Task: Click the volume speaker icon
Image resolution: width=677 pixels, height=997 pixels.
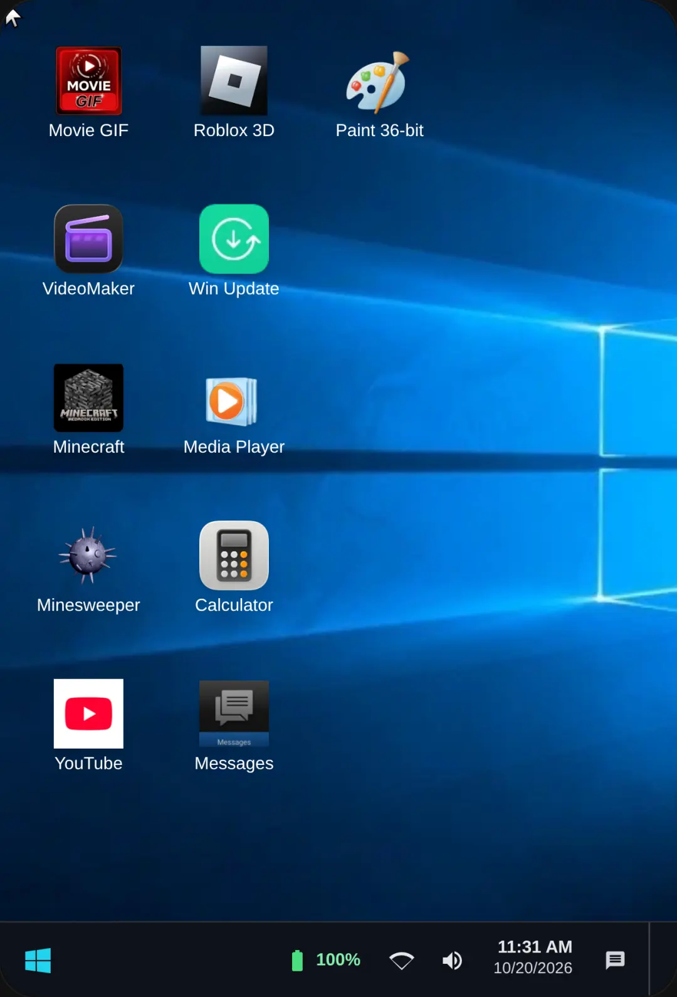Action: tap(452, 960)
